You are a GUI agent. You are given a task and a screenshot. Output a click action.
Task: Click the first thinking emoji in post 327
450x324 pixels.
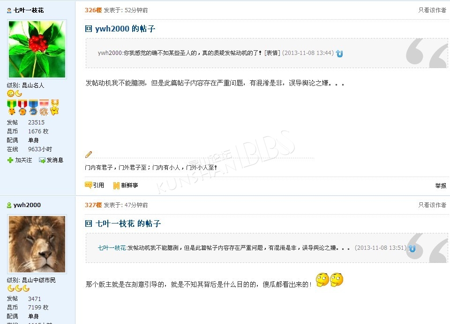322,280
